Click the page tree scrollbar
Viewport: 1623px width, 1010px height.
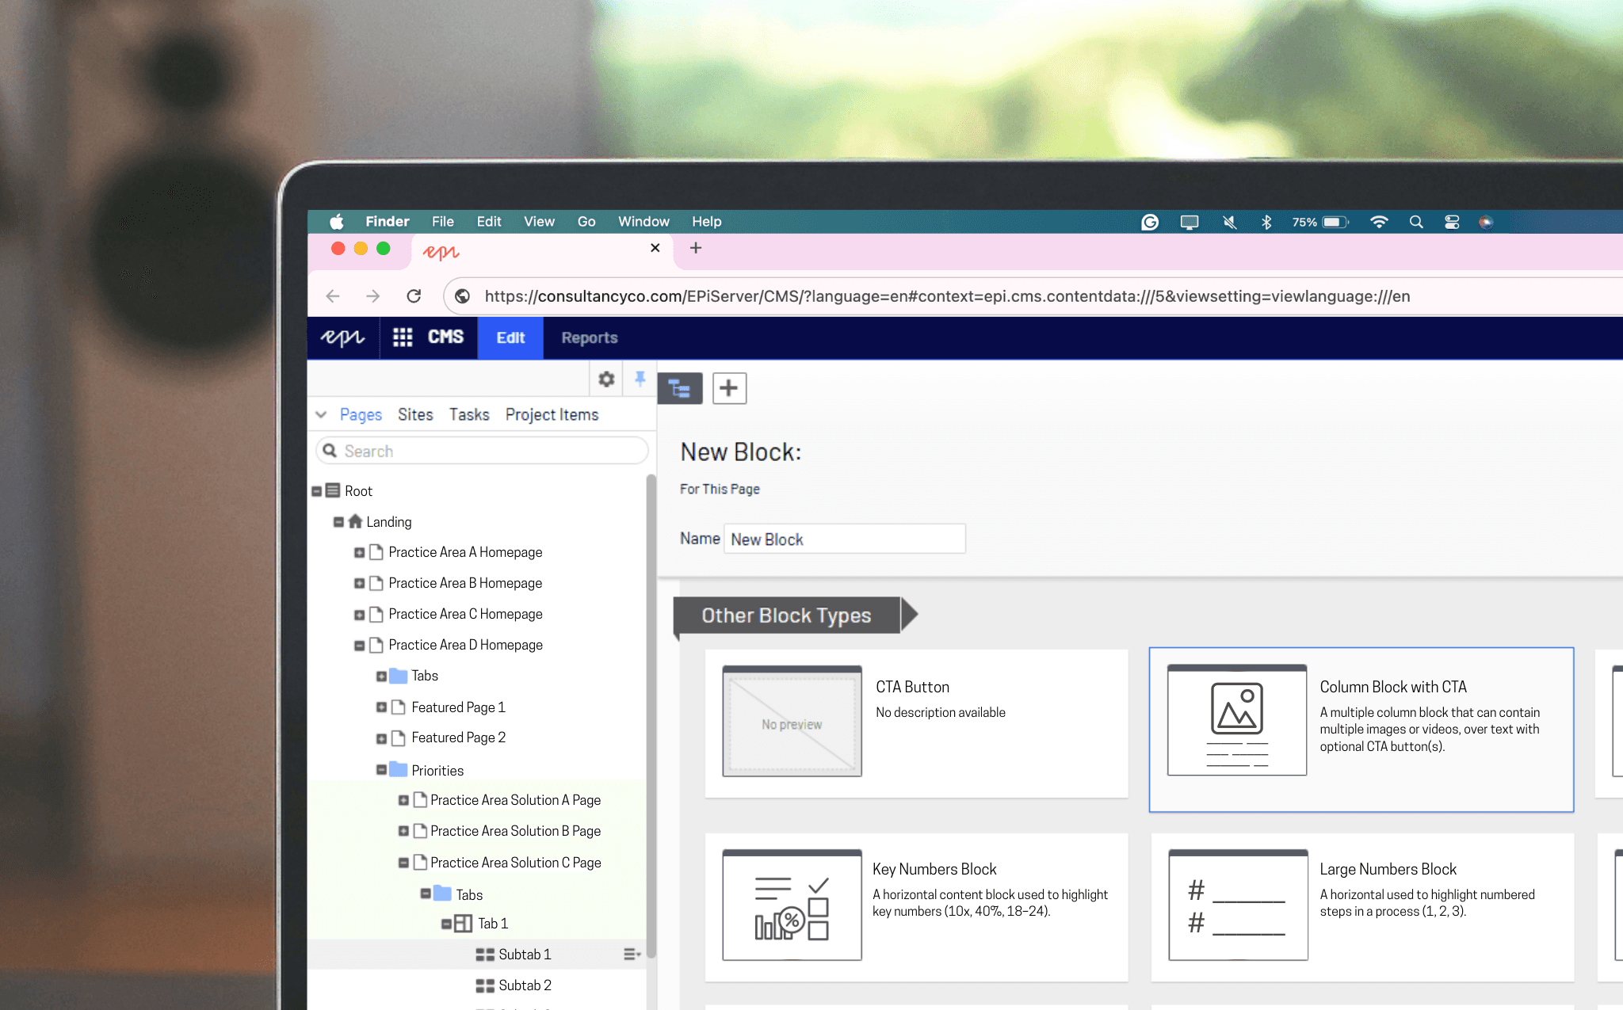(x=651, y=717)
